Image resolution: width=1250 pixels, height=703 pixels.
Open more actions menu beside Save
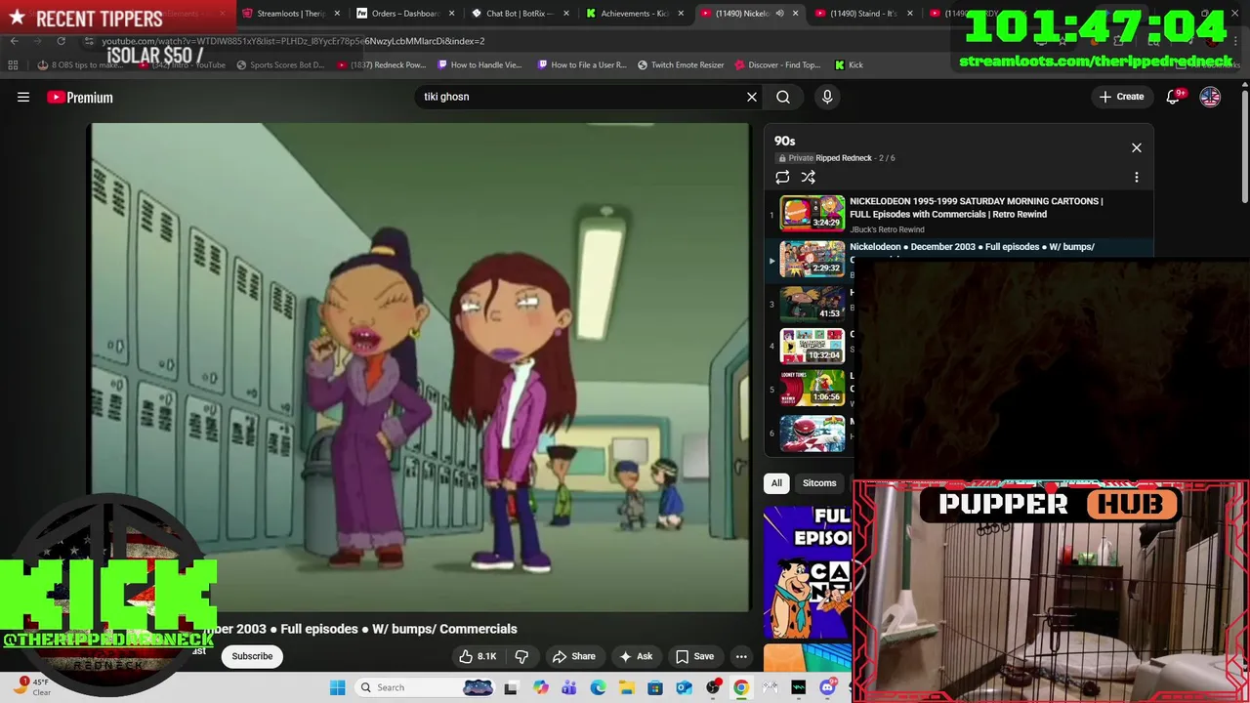pyautogui.click(x=741, y=656)
